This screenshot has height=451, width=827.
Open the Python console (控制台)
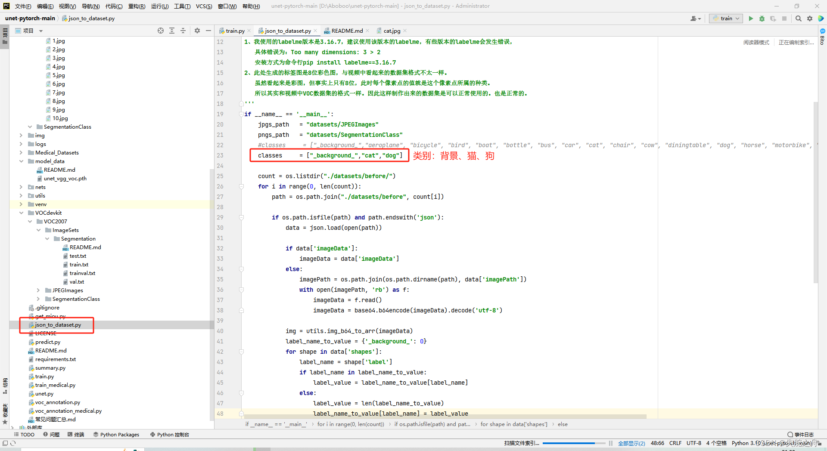click(x=170, y=435)
